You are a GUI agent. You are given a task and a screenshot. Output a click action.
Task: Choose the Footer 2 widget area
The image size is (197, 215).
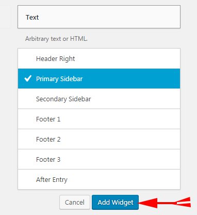point(99,139)
